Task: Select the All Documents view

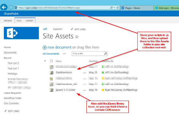Action: click(x=51, y=54)
